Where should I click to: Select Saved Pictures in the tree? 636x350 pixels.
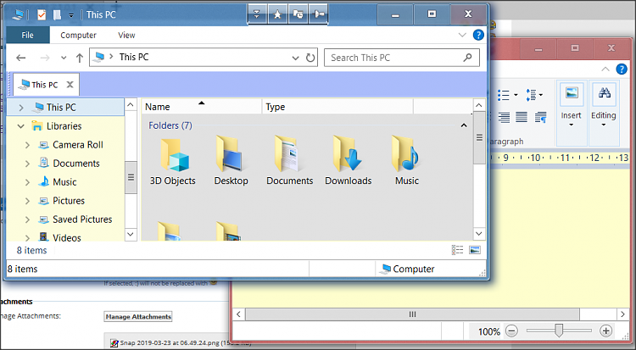(x=82, y=219)
